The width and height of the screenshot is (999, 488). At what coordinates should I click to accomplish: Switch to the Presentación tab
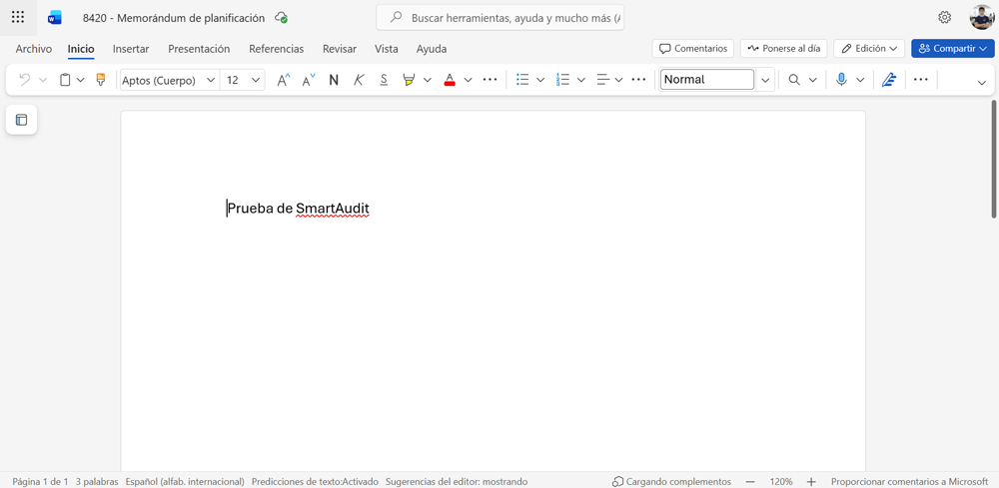199,49
